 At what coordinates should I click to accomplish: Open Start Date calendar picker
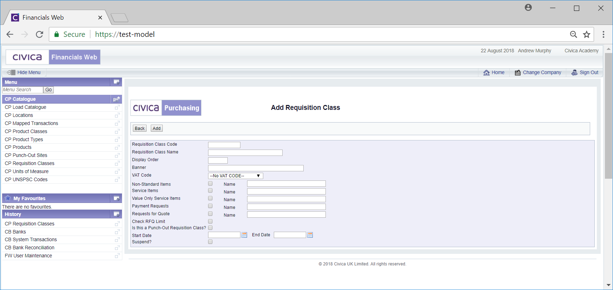(x=244, y=235)
